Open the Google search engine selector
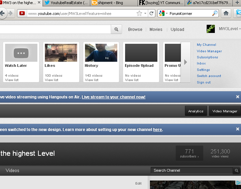 (x=163, y=14)
